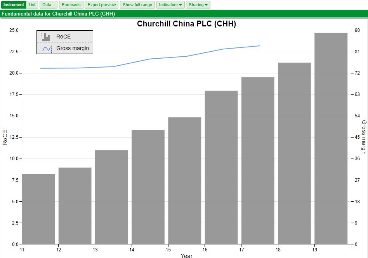This screenshot has width=368, height=258.
Task: Click the 63 tick on Gross margin axis
Action: point(357,94)
